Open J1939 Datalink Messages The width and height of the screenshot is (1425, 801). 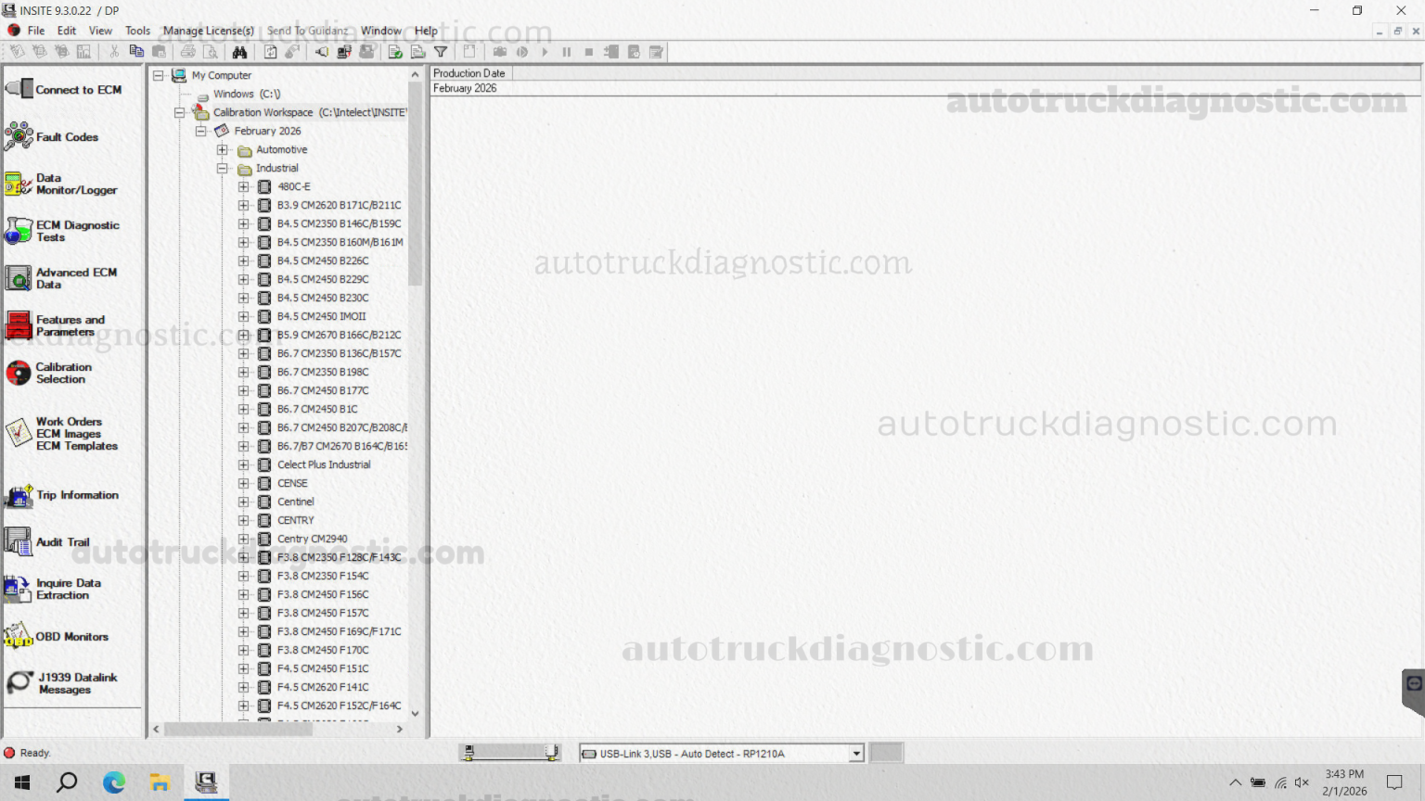point(62,683)
